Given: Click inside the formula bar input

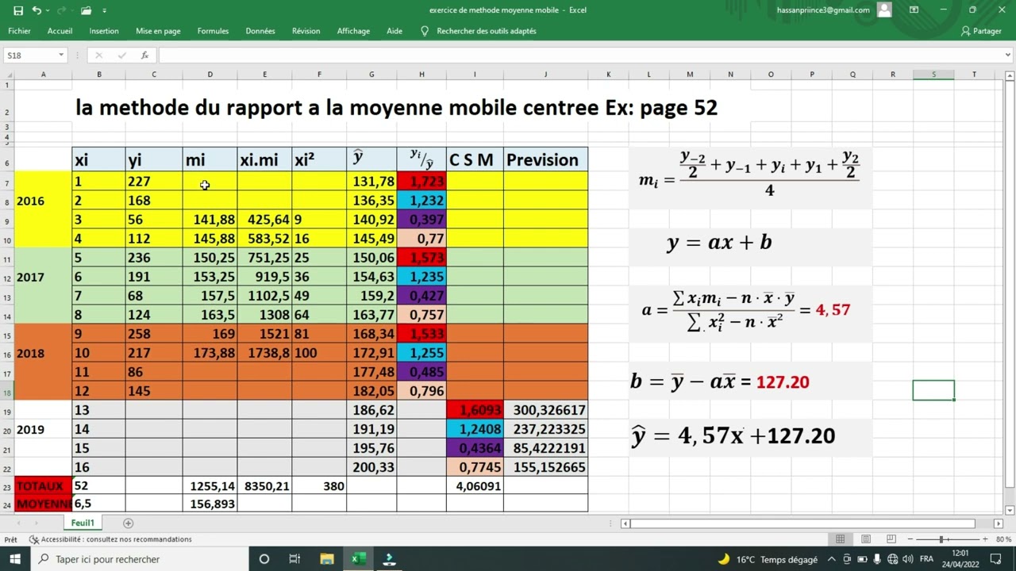Looking at the screenshot, I should point(579,56).
